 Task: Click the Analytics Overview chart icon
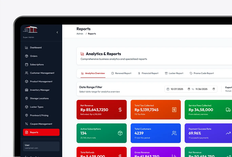(82, 73)
